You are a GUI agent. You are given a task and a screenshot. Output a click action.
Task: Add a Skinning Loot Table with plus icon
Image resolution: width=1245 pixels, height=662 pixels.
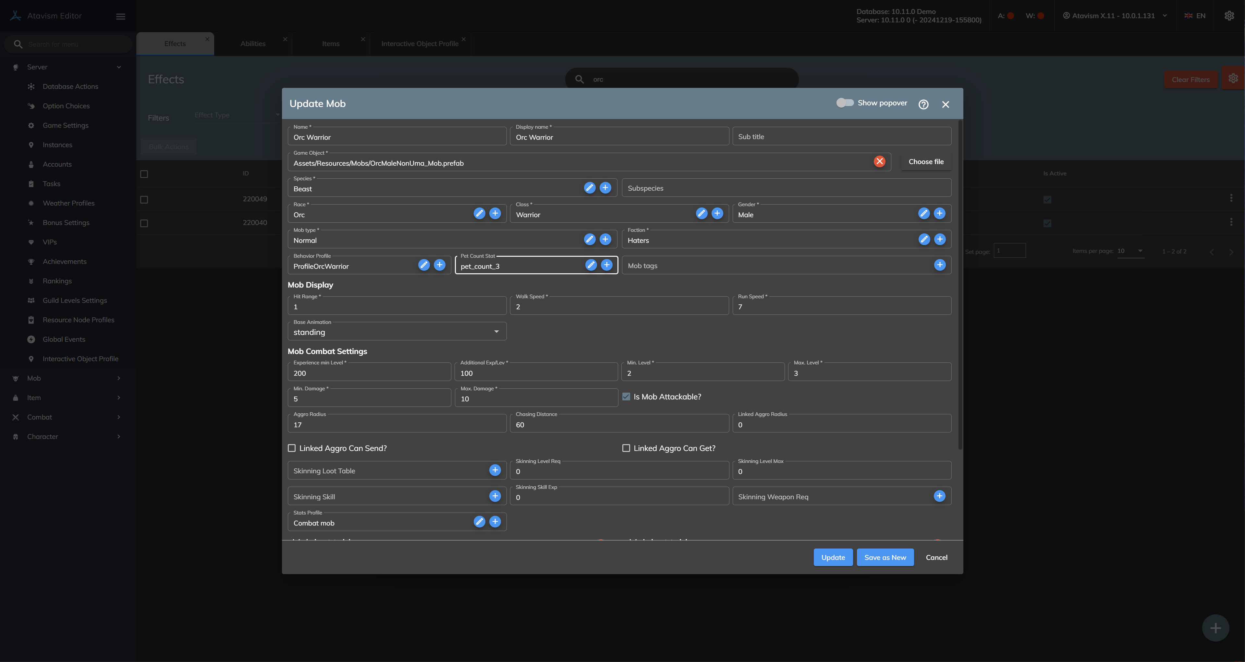pos(495,470)
